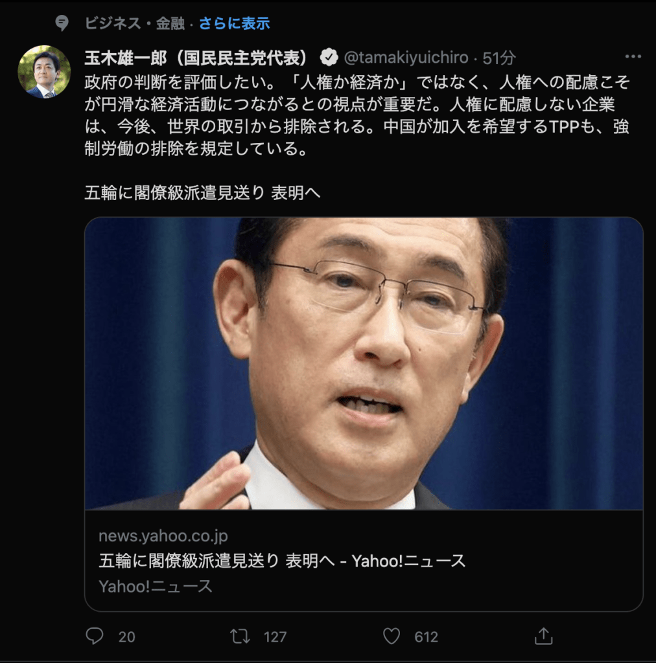The image size is (656, 663).
Task: Click the retweet count 127
Action: pos(275,637)
